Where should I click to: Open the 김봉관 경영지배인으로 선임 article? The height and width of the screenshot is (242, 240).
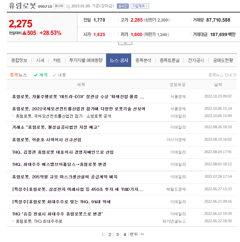tap(63, 152)
